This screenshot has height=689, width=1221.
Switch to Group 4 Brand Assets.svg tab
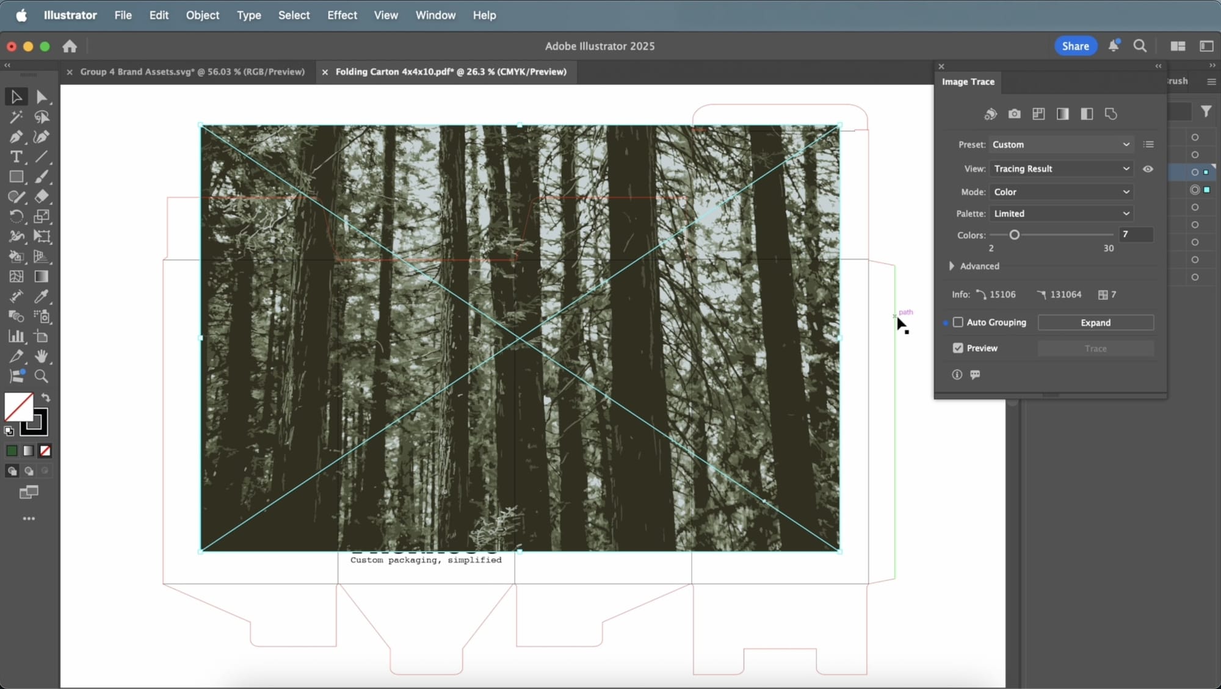pos(192,72)
